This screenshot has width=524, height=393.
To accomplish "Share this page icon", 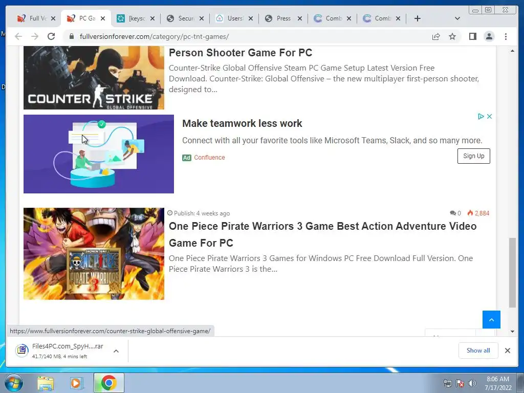I will (436, 36).
